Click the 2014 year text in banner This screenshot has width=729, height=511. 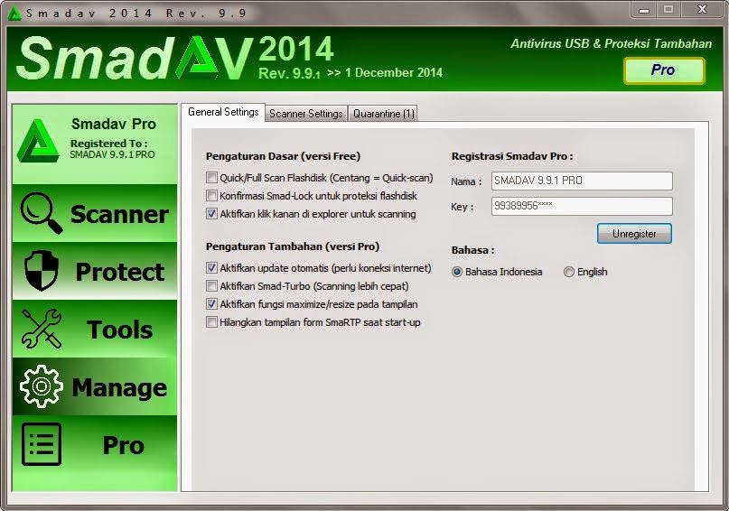(296, 50)
